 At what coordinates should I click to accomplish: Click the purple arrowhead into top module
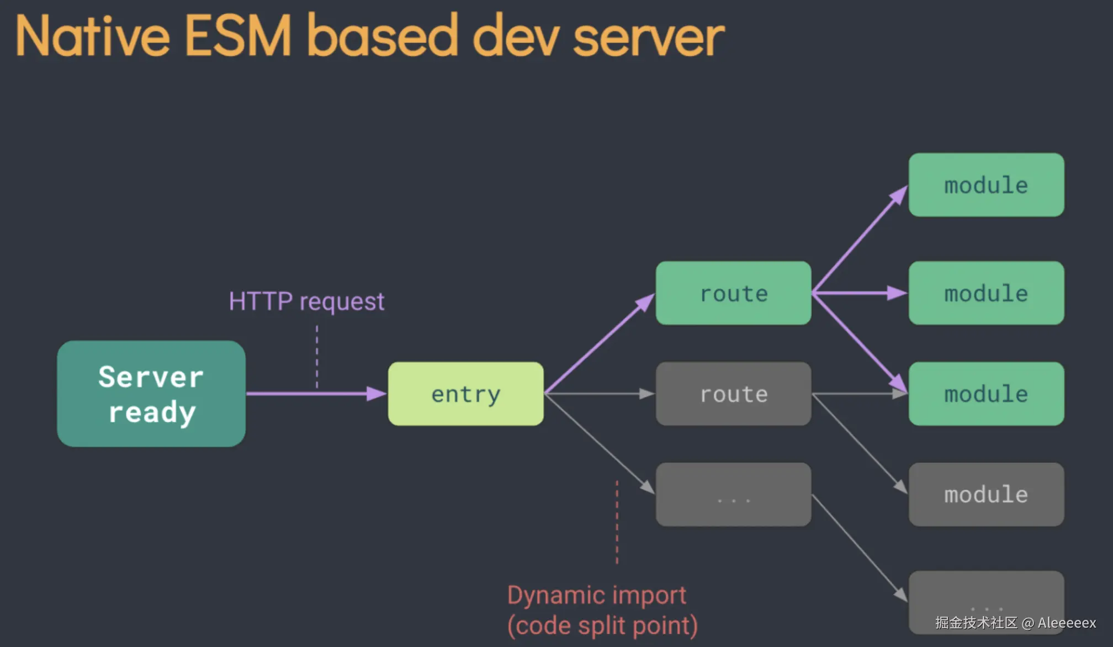pos(899,195)
